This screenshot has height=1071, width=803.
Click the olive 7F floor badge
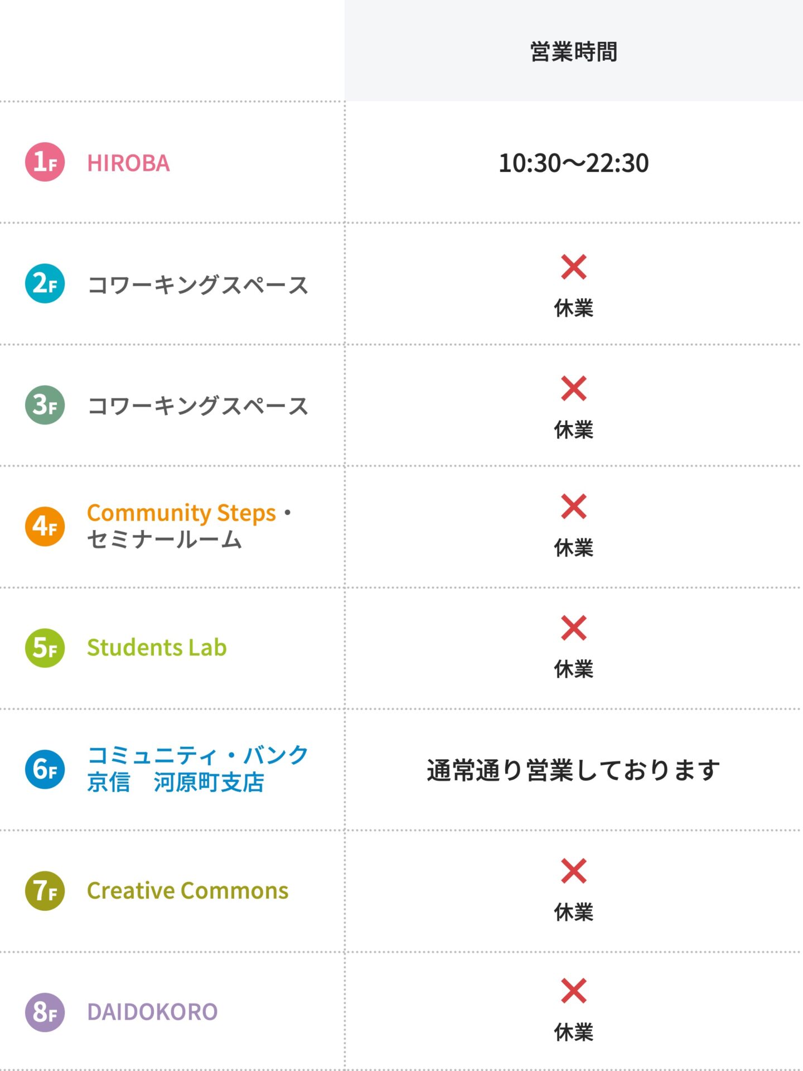45,891
